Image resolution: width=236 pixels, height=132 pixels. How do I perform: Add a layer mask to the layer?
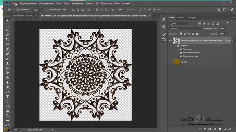pyautogui.click(x=210, y=129)
